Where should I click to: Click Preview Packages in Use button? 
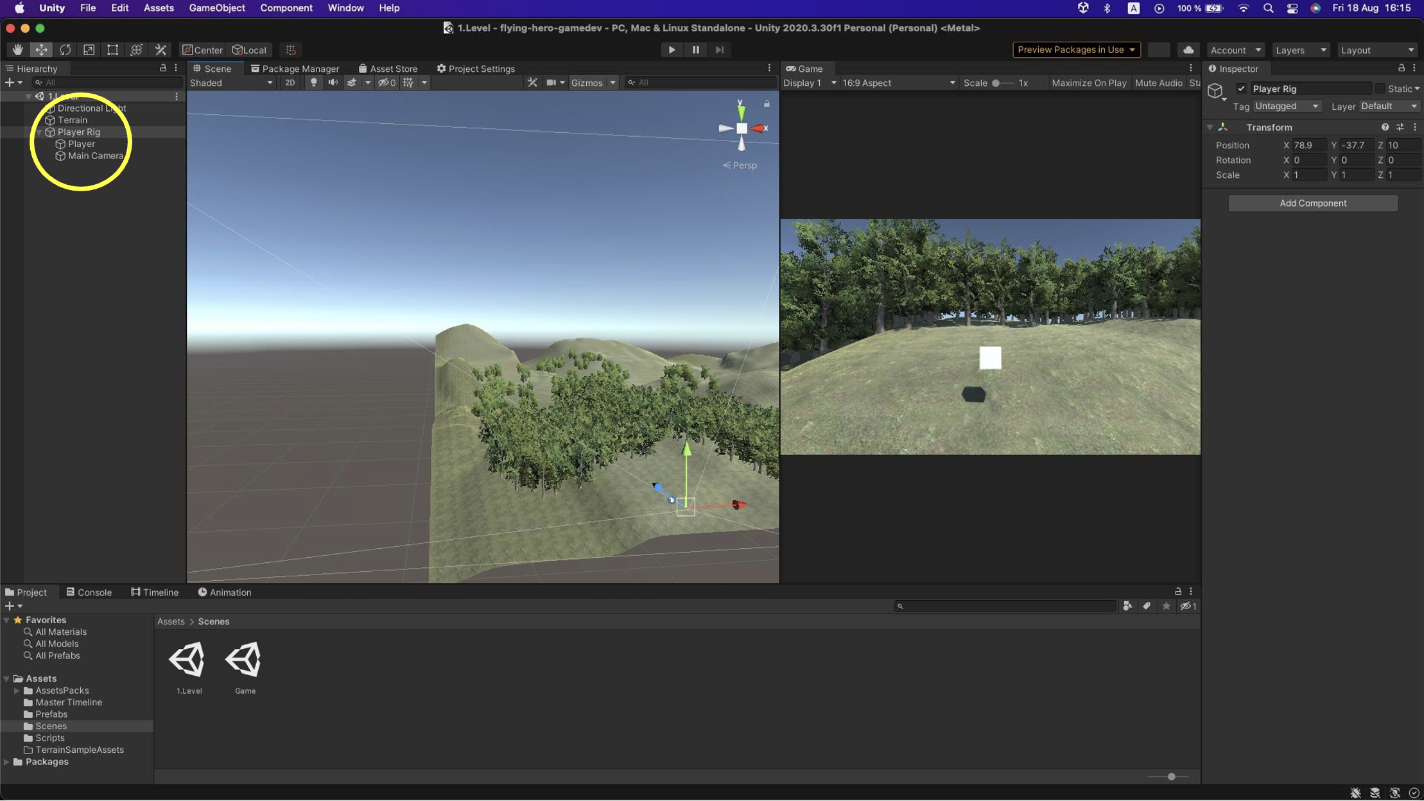tap(1077, 49)
